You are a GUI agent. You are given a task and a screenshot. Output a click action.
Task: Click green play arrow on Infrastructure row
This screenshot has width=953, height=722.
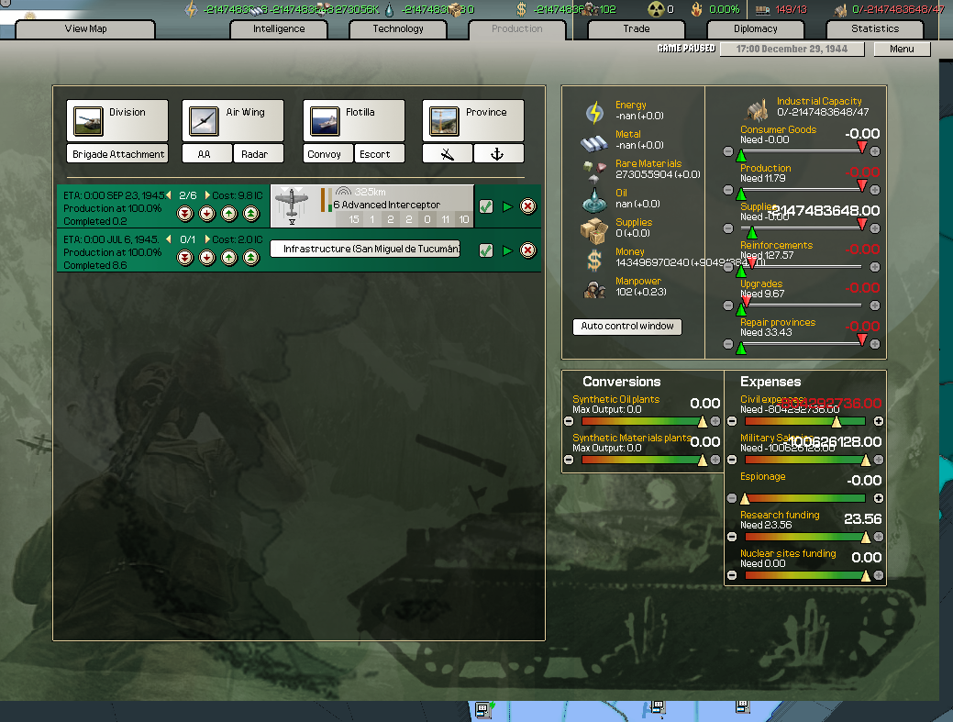tap(507, 250)
